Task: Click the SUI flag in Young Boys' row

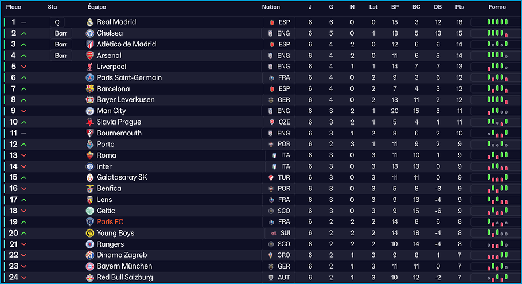Action: (x=271, y=234)
